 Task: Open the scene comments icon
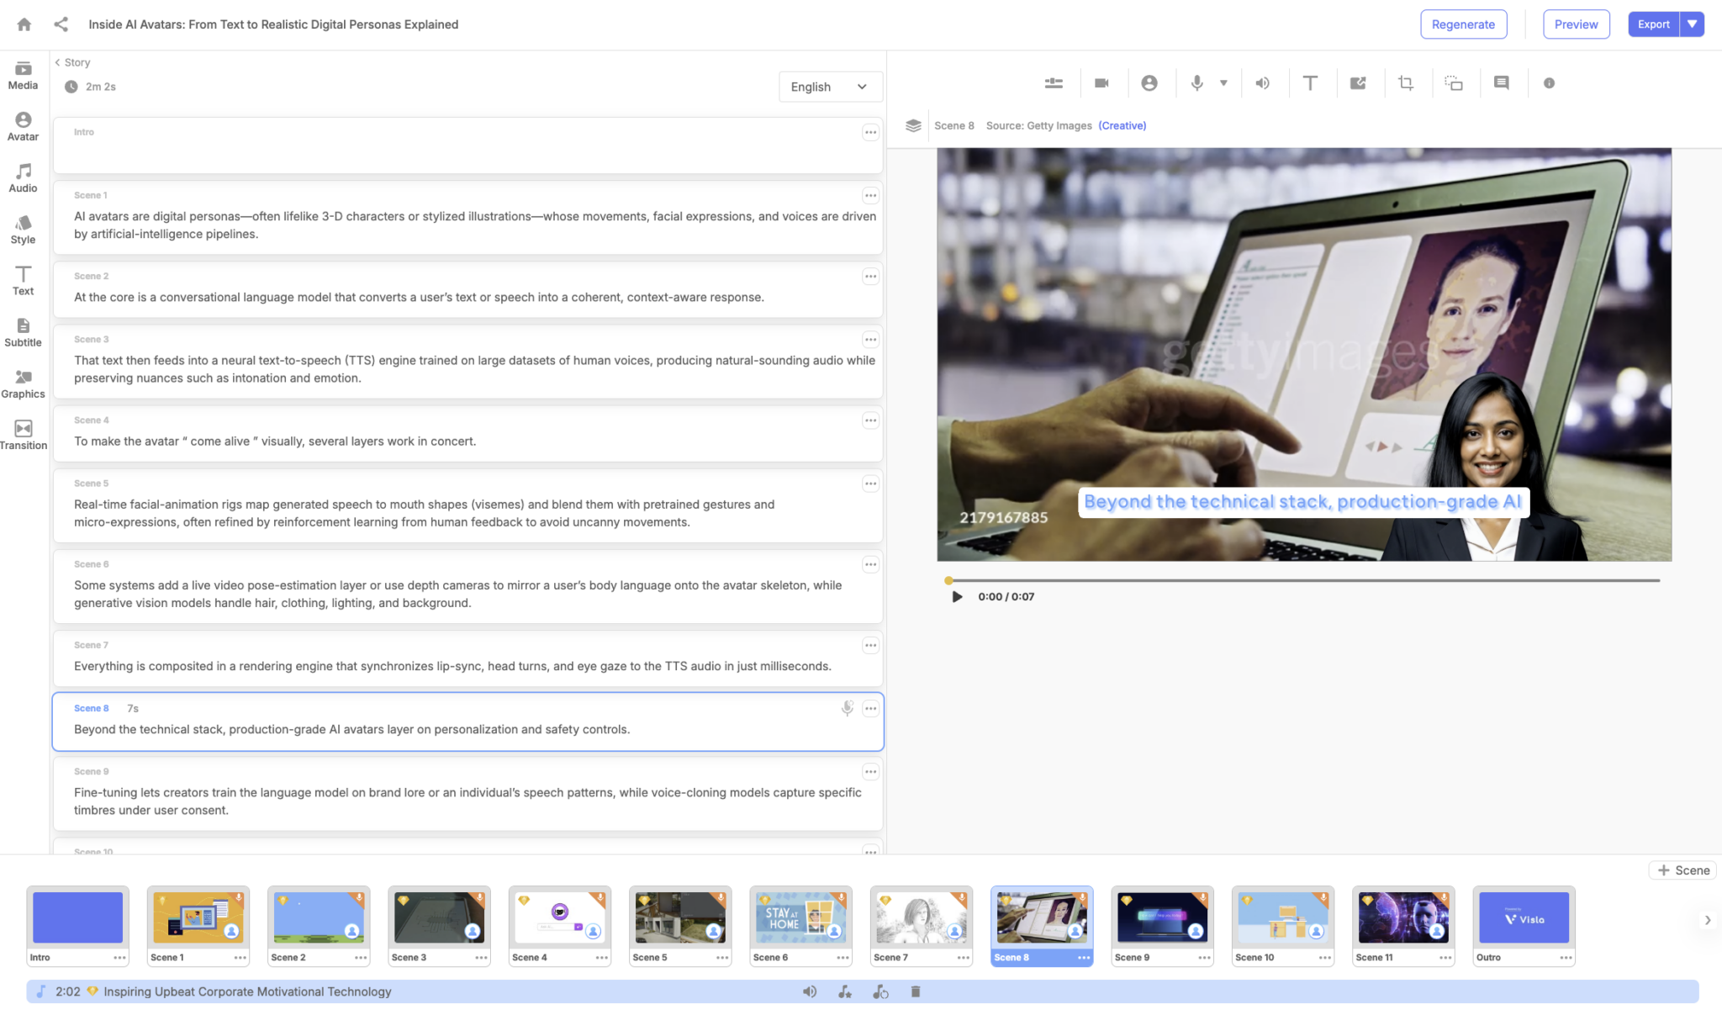click(x=1502, y=82)
